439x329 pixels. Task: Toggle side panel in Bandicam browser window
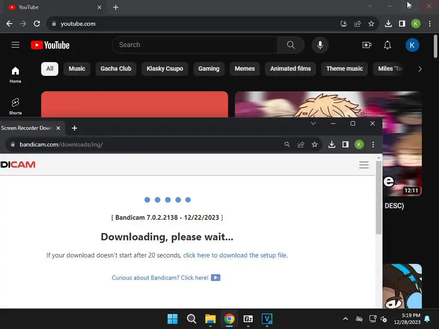346,144
